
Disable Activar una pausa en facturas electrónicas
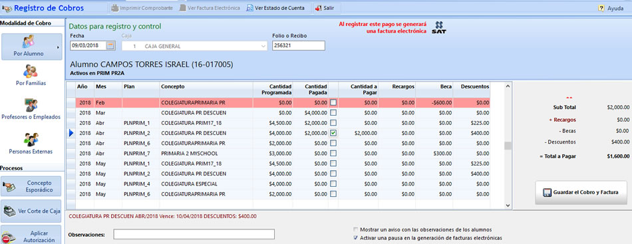point(355,237)
